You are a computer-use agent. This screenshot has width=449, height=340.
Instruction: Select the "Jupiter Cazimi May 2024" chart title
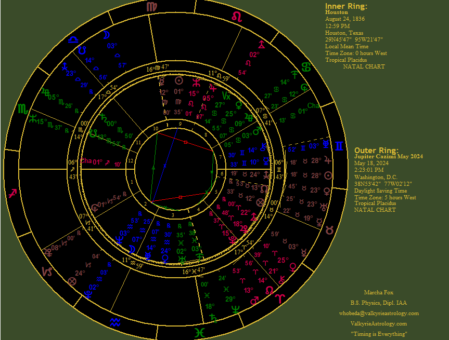click(388, 156)
